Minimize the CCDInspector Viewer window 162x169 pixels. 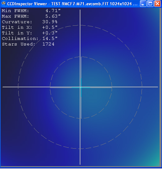click(143, 4)
